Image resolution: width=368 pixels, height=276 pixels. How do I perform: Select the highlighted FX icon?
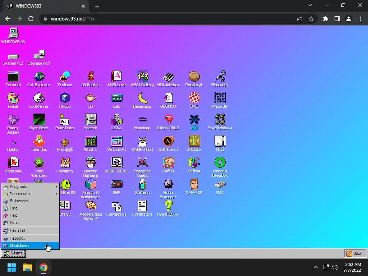click(194, 122)
